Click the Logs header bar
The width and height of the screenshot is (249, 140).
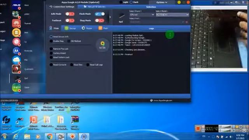151,28
